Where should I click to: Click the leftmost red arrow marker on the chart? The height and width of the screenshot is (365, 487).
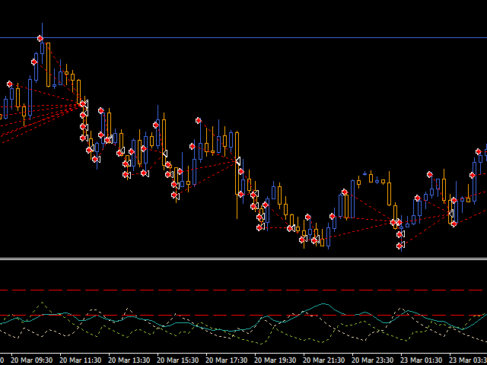pos(9,84)
